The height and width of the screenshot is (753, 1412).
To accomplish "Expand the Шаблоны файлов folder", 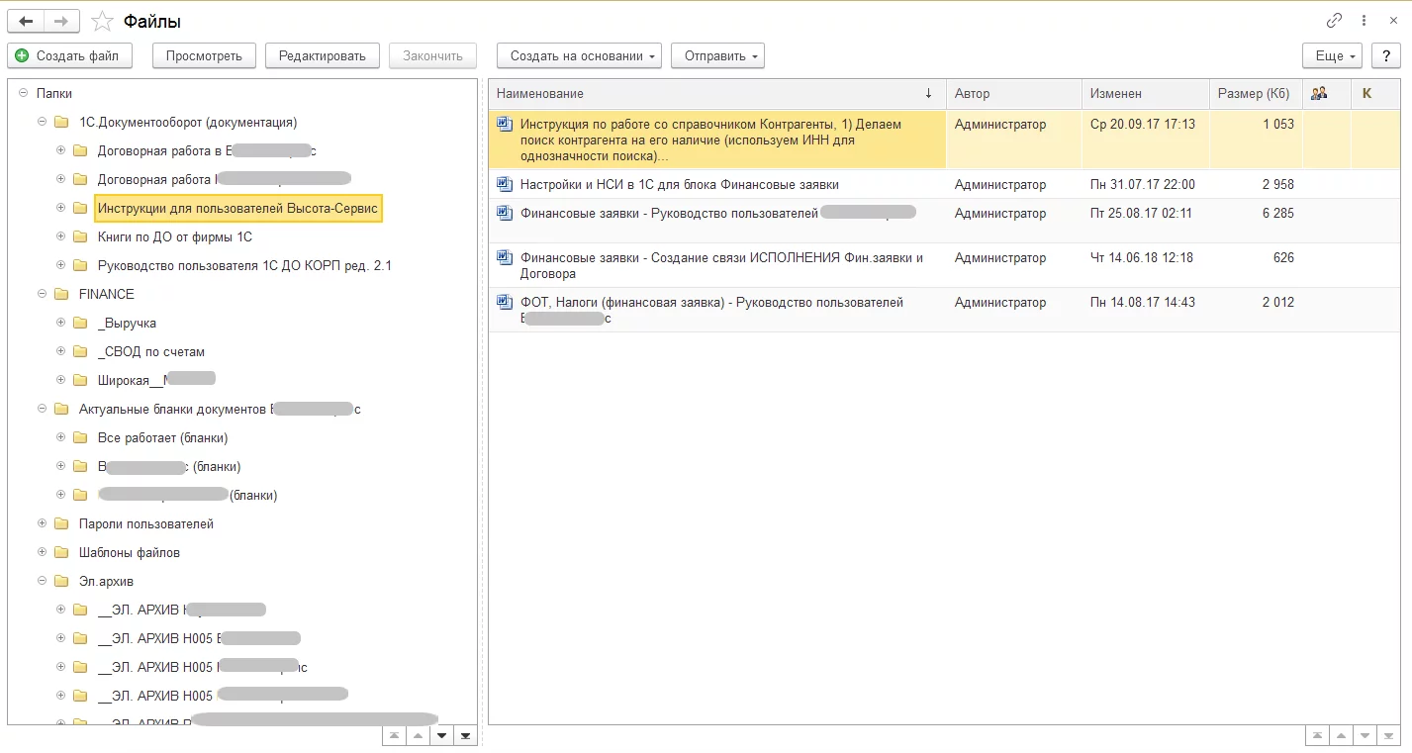I will coord(42,552).
